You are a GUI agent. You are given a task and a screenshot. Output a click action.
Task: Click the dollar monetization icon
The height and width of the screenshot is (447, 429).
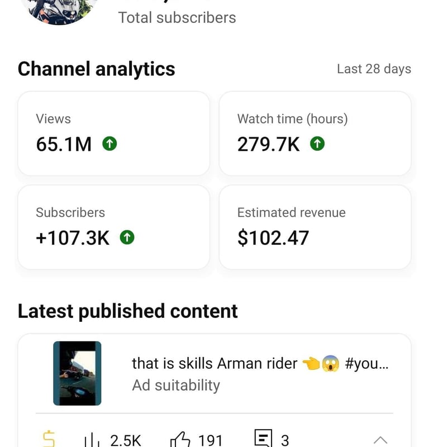(x=49, y=440)
